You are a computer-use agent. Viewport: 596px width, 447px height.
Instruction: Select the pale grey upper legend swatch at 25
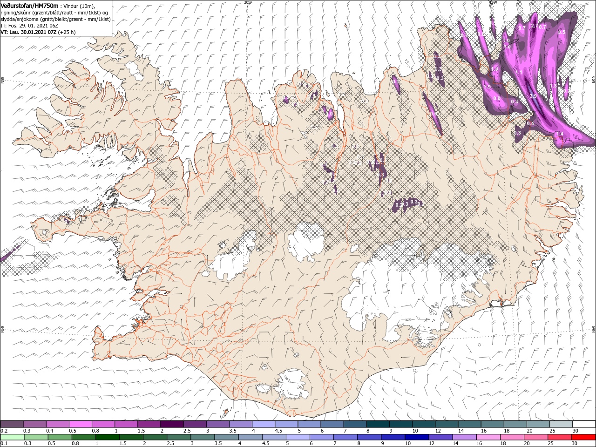pos(561,424)
